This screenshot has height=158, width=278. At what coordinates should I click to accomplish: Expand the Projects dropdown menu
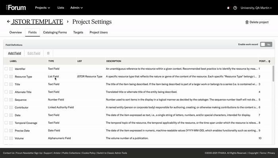(42, 8)
